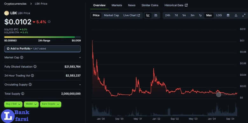Click info icon next to Fully Diluted Valuation
The height and width of the screenshot is (123, 248).
(35, 66)
